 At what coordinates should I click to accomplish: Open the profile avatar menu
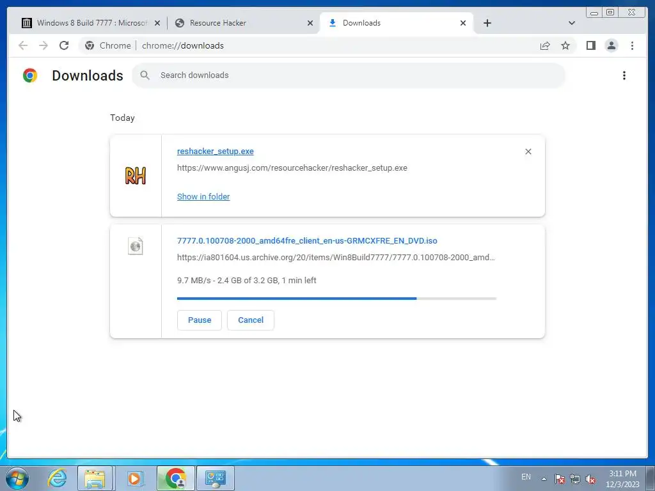[612, 45]
